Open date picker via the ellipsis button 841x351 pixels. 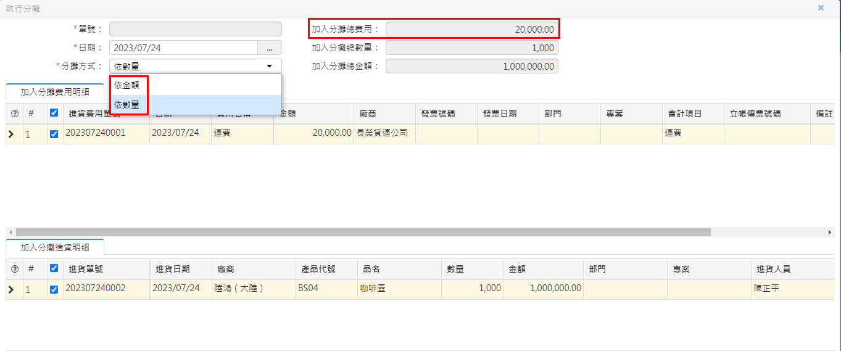(270, 48)
